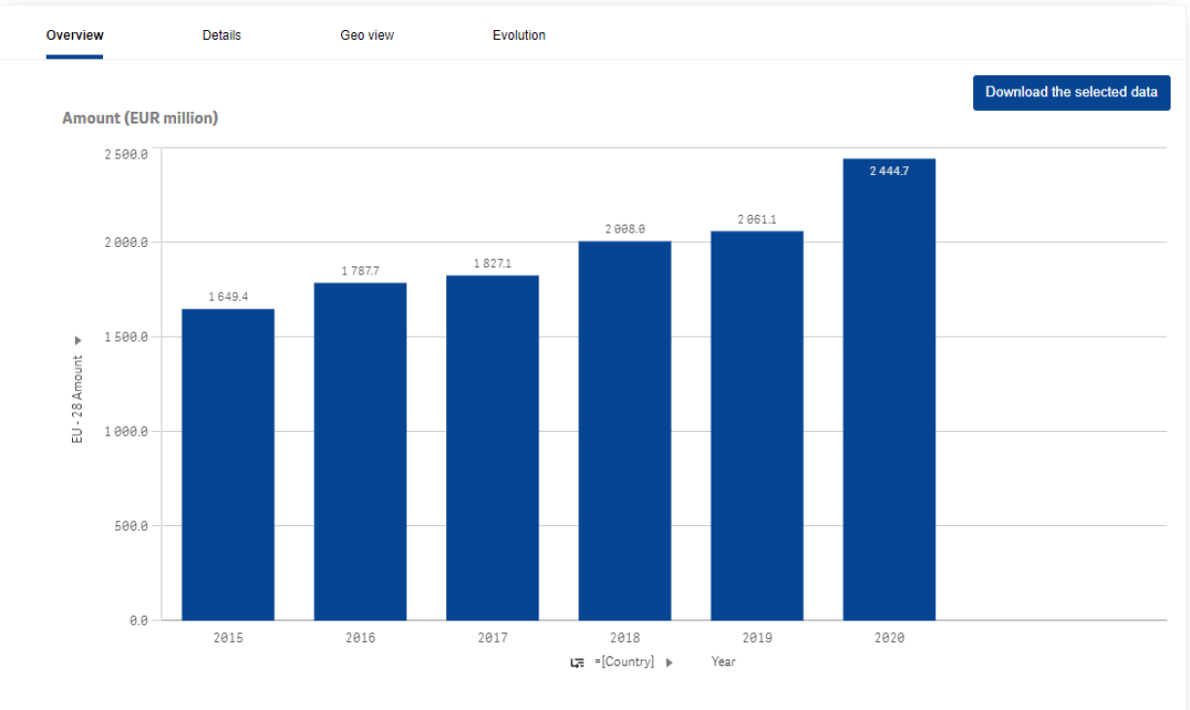
Task: Click the 2020 x-axis year label
Action: click(x=889, y=638)
